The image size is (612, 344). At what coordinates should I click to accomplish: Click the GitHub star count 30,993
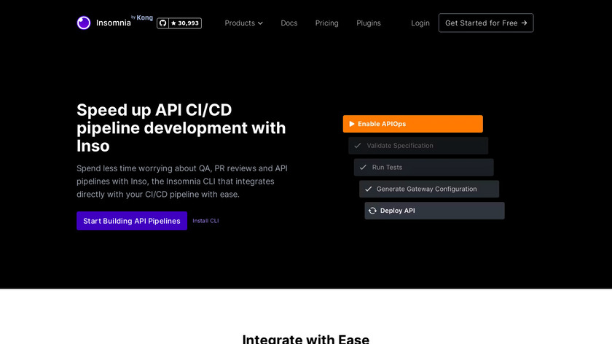[x=185, y=23]
